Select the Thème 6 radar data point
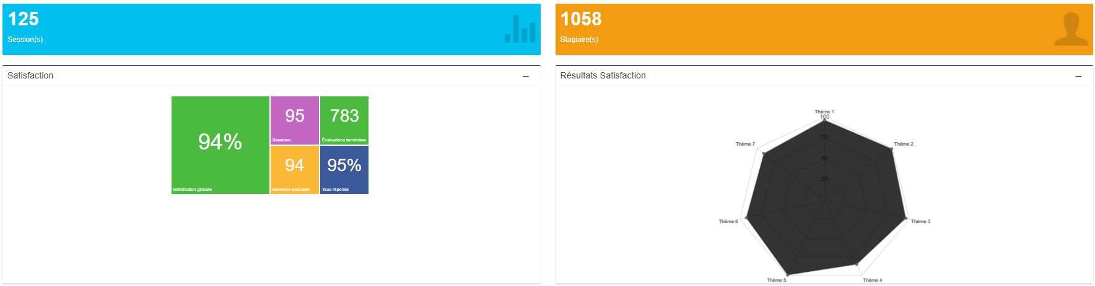The width and height of the screenshot is (1095, 286). 748,217
